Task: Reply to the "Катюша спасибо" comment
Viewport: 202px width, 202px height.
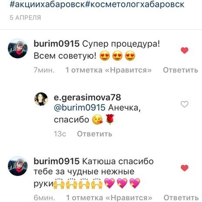Action: tap(181, 198)
